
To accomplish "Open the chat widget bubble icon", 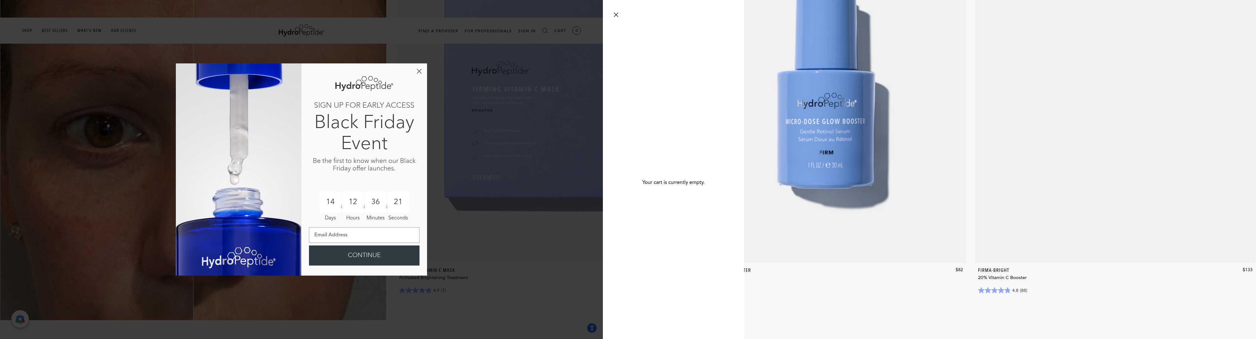I will point(20,319).
